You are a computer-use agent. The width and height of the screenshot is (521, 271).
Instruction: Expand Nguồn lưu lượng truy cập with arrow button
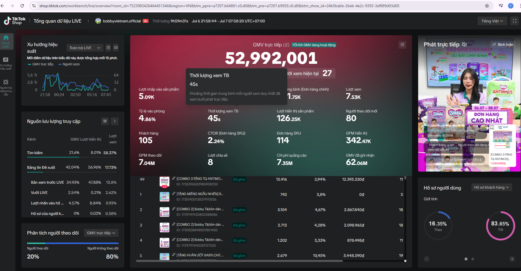[x=115, y=121]
